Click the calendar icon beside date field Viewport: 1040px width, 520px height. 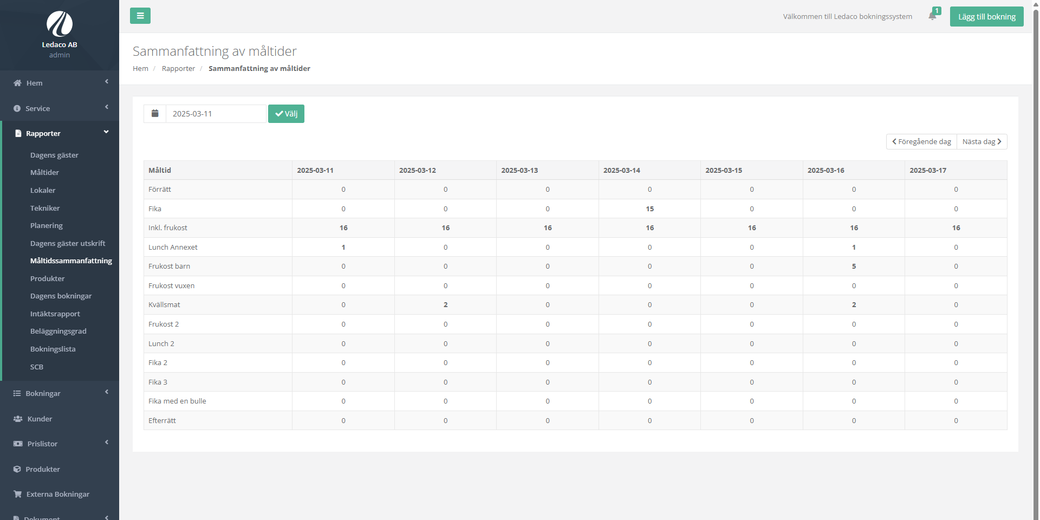[x=155, y=114]
